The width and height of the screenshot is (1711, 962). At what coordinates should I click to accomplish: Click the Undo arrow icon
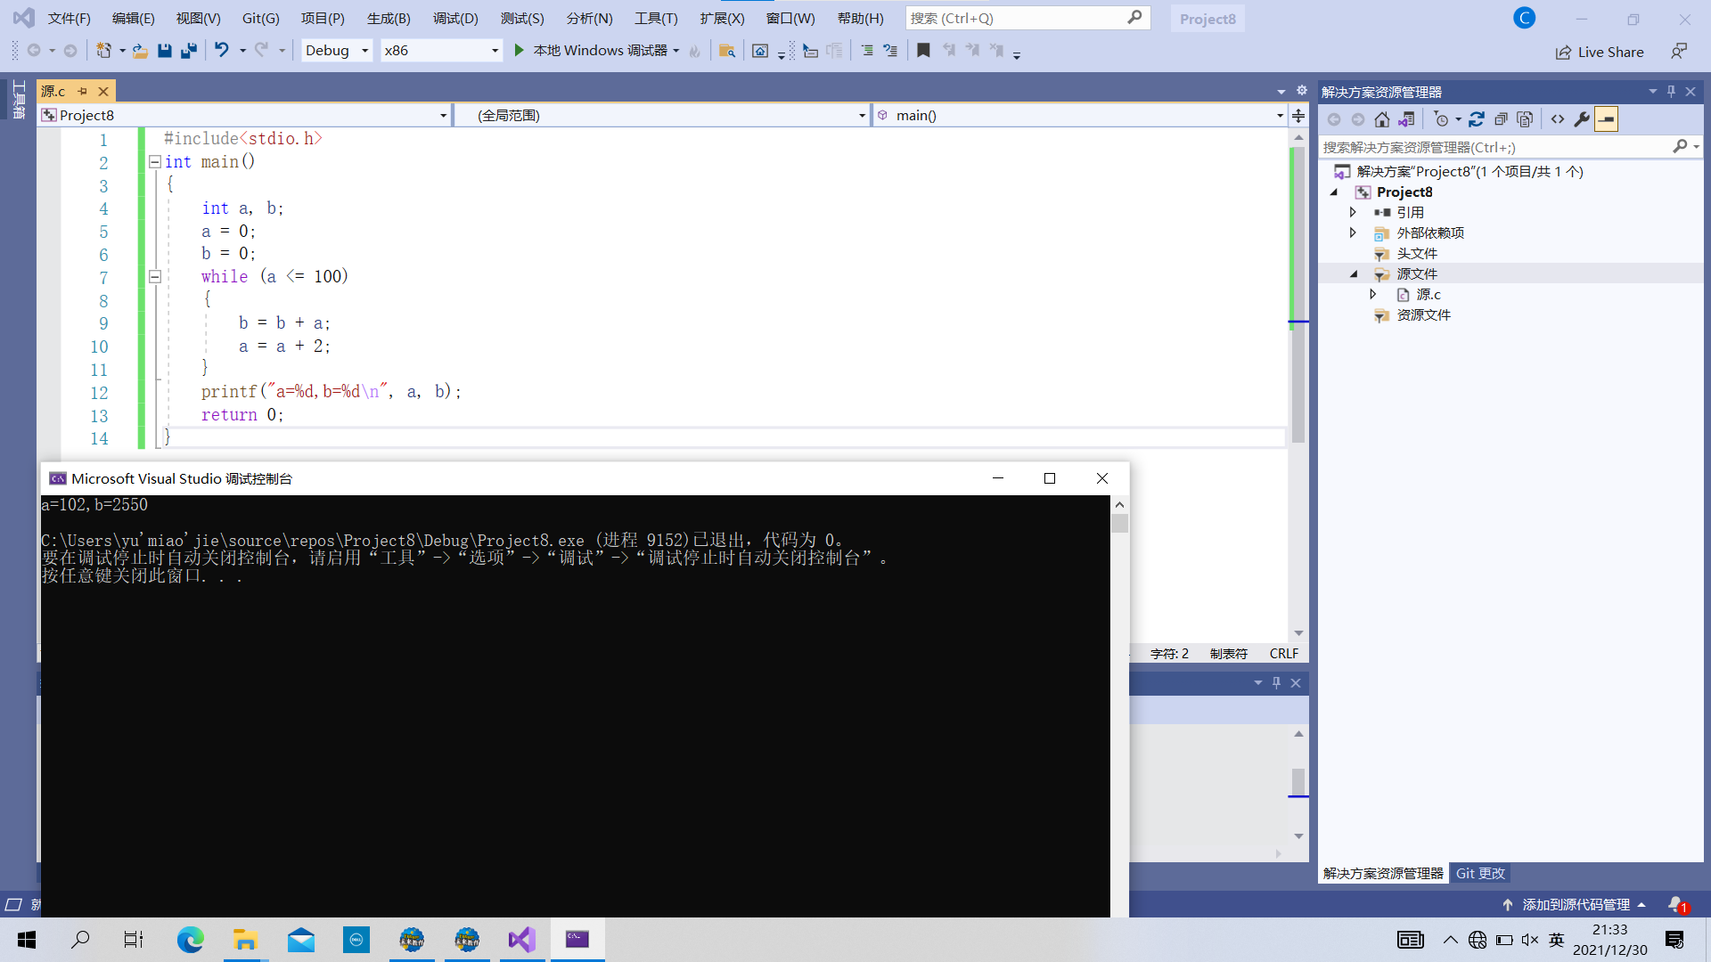pos(221,51)
